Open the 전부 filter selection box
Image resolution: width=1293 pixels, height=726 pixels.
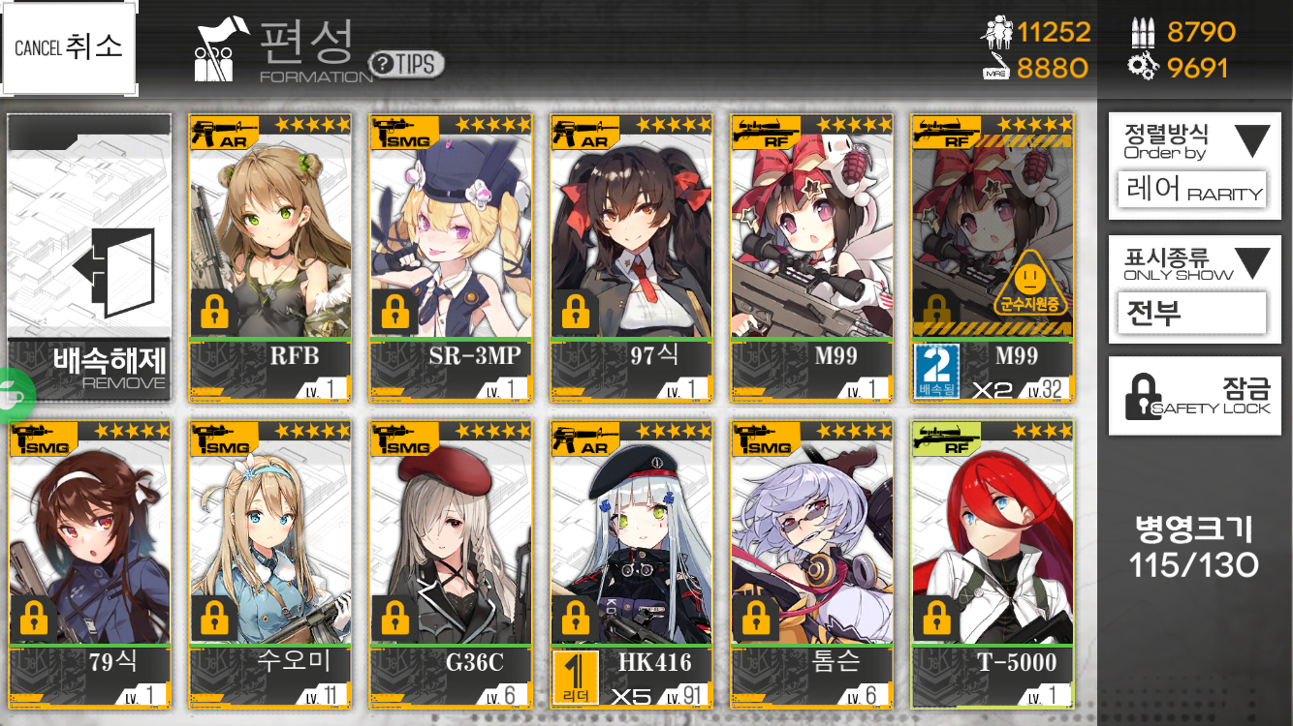(1192, 314)
